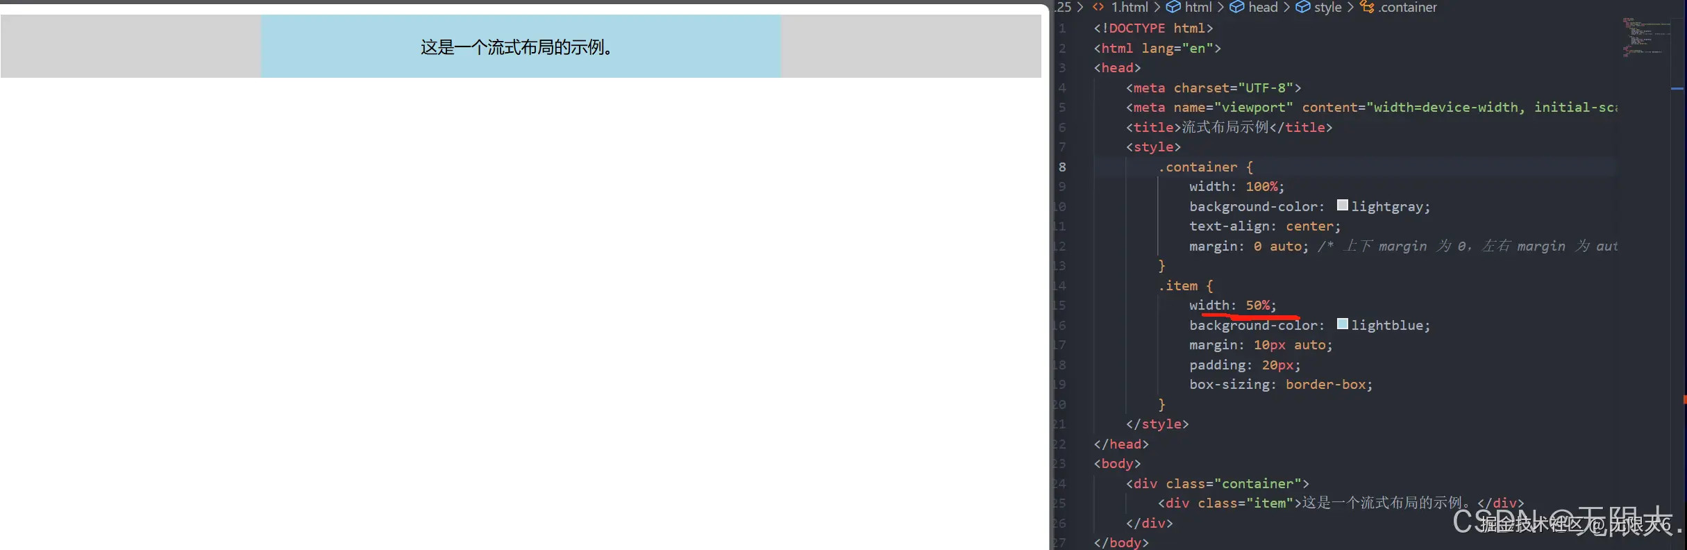Click the opening <style> tag line

[1153, 147]
